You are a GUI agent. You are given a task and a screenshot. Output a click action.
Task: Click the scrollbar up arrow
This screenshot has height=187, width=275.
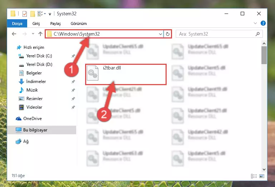(x=264, y=44)
